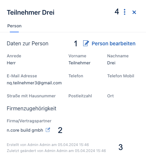The image size is (146, 159).
Task: Click the Anrede value Herr
Action: pos(11,63)
